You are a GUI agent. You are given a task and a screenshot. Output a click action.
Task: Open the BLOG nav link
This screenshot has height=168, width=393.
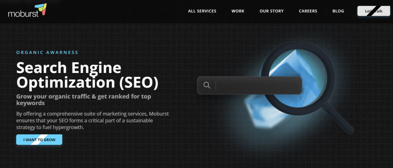click(338, 11)
